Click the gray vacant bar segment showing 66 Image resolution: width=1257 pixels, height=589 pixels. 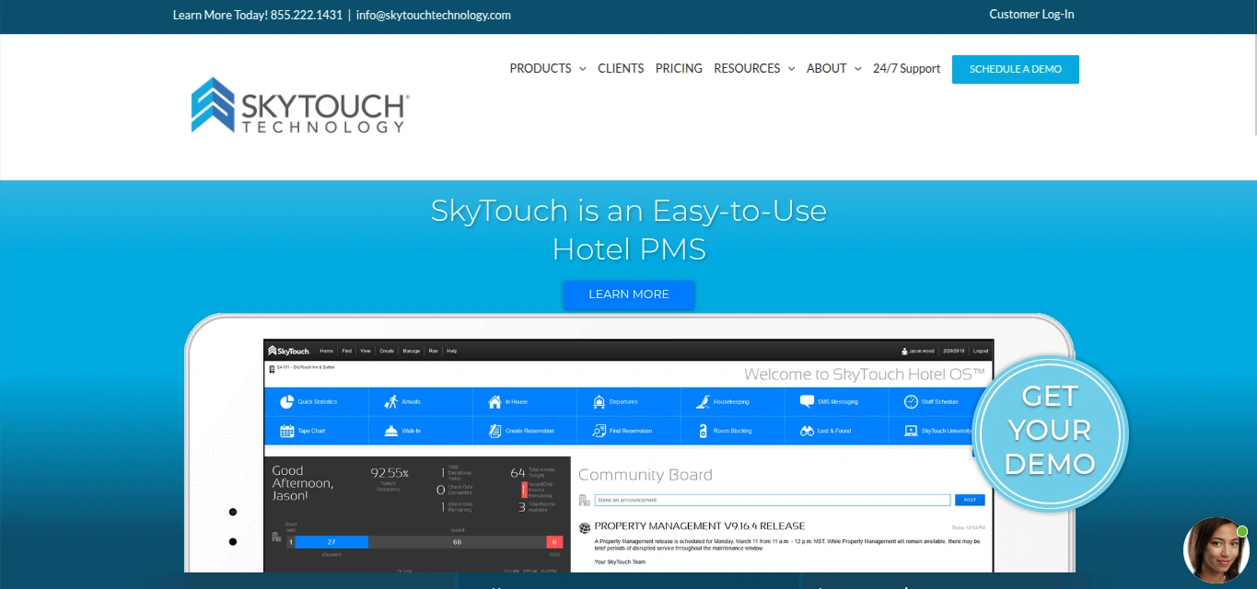457,542
